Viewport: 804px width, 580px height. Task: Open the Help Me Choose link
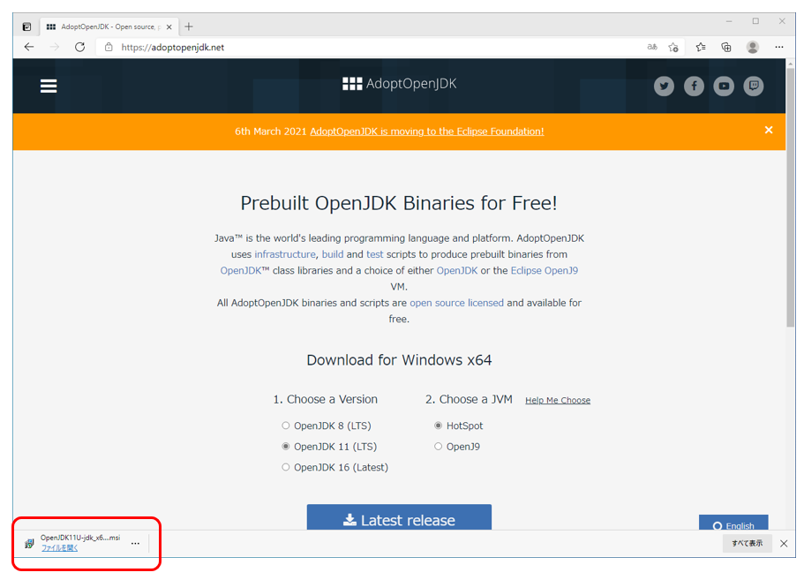[558, 400]
